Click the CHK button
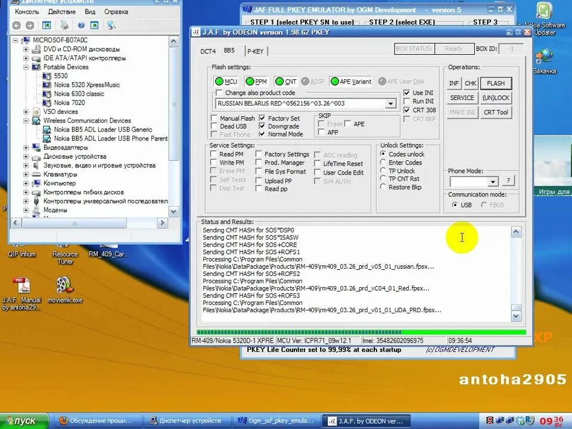The image size is (572, 429). (x=471, y=83)
